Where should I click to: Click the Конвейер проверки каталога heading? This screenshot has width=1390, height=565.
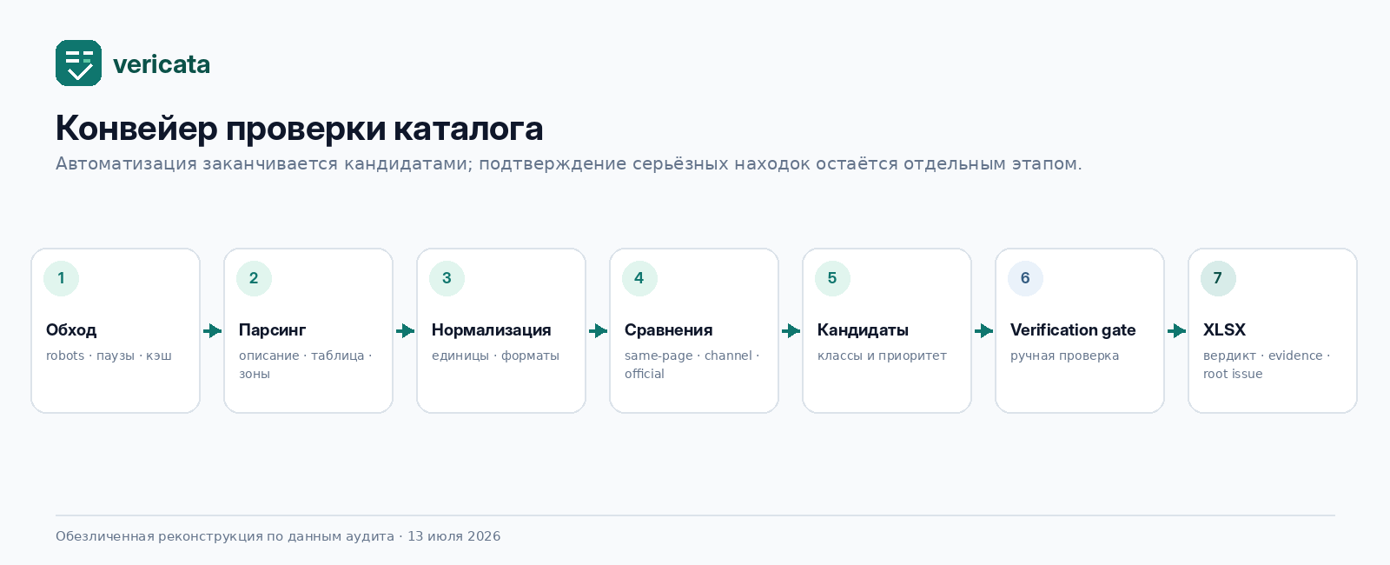[299, 129]
